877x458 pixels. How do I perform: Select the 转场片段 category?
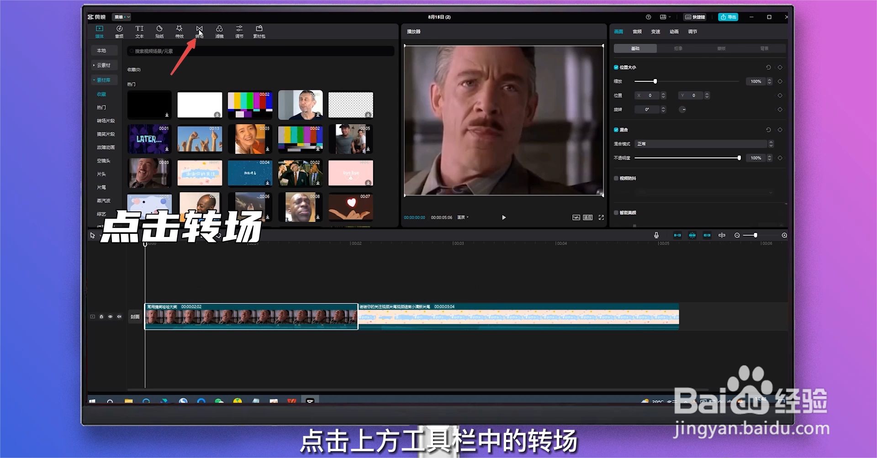point(106,121)
